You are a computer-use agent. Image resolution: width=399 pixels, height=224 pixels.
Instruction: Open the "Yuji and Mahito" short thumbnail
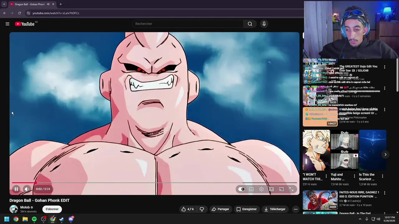pos(344,151)
